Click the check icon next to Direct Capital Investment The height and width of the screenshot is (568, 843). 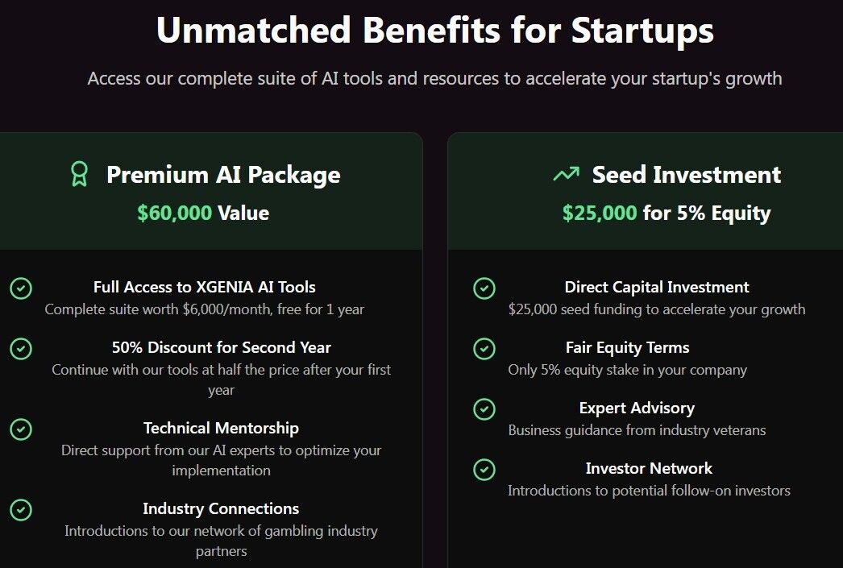tap(484, 288)
